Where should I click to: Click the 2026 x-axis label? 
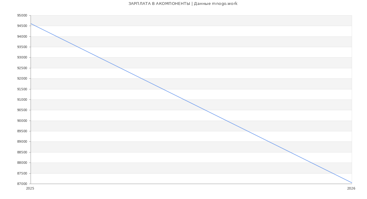[351, 189]
